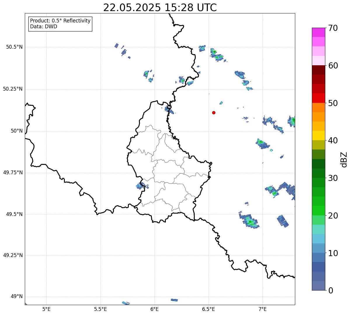Viewport: 351px width, 315px height.
Task: Click the colorbar tick label 40
Action: tap(333, 140)
